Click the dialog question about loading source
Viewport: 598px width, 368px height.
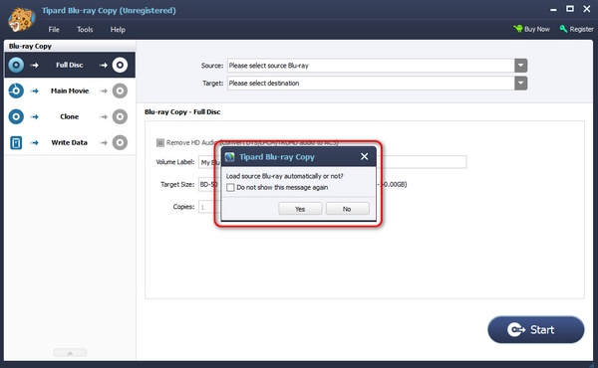[x=284, y=176]
